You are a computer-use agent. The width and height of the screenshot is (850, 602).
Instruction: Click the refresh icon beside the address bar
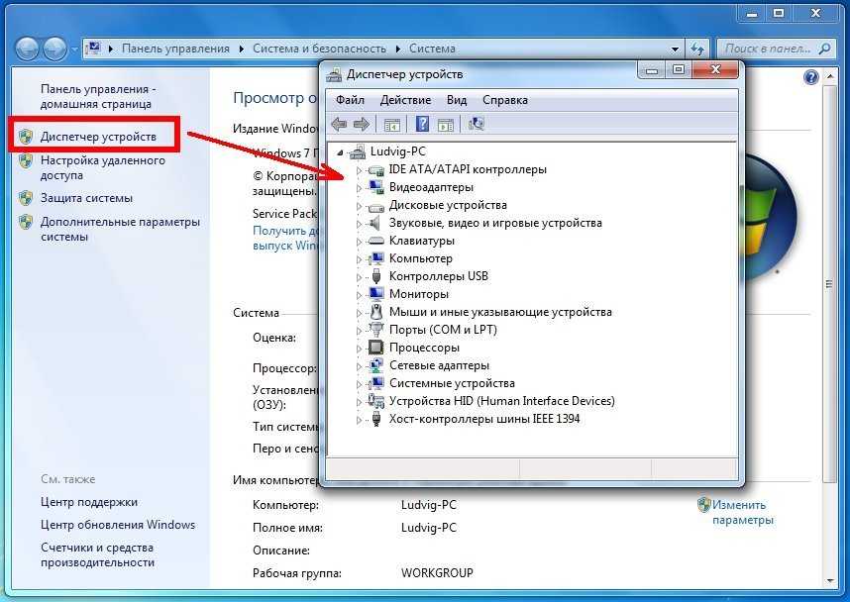[x=697, y=49]
